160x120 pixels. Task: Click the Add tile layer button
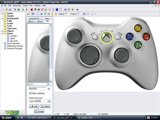34,106
